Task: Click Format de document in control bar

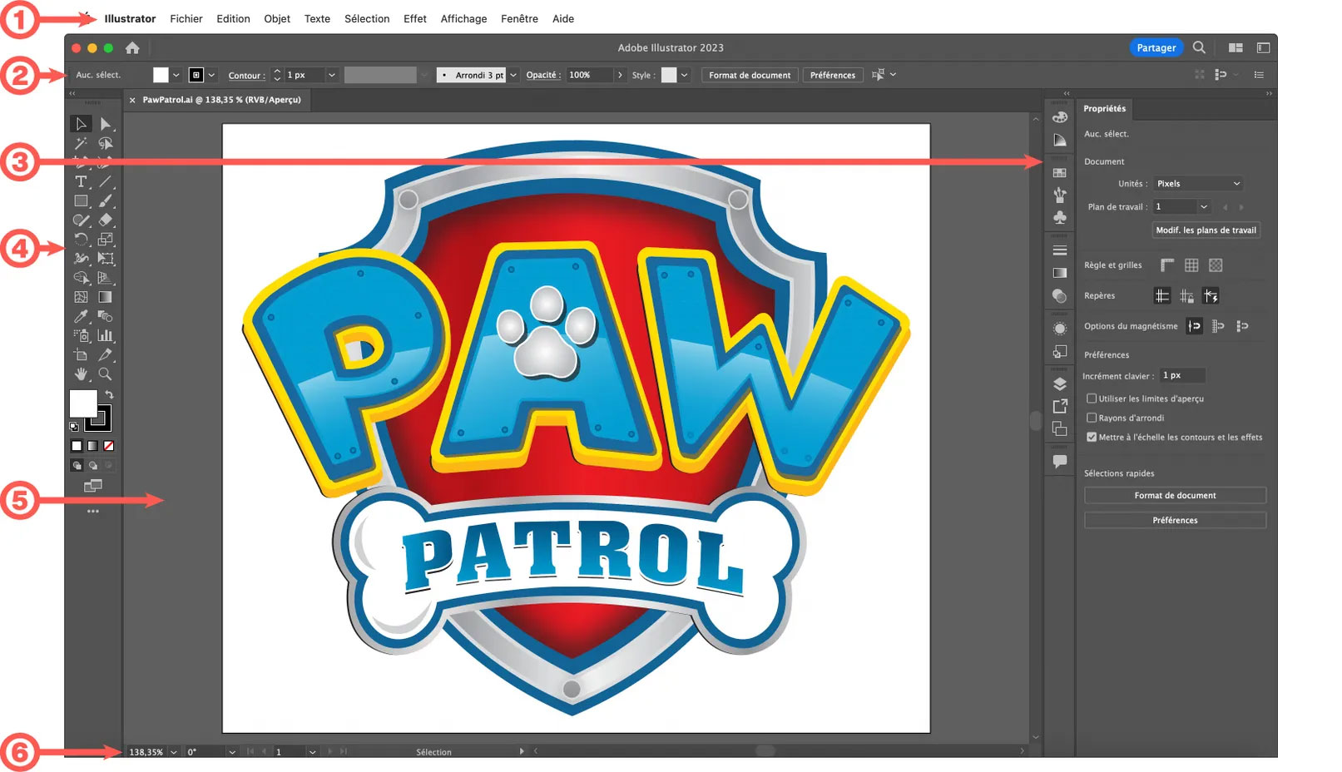Action: click(750, 75)
